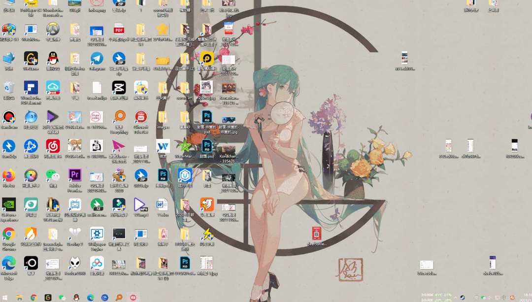Select the dcbe02b image file

coord(493,266)
